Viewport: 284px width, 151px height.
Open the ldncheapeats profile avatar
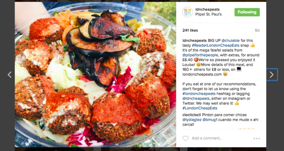pyautogui.click(x=187, y=12)
